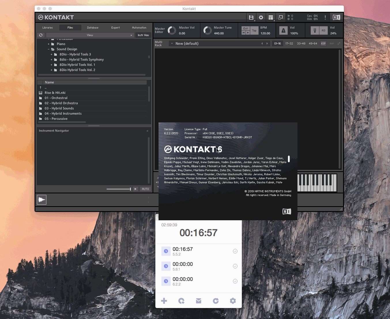Select the 05 - Percussive folder
Viewport: 390px width, 319px height.
pyautogui.click(x=92, y=119)
